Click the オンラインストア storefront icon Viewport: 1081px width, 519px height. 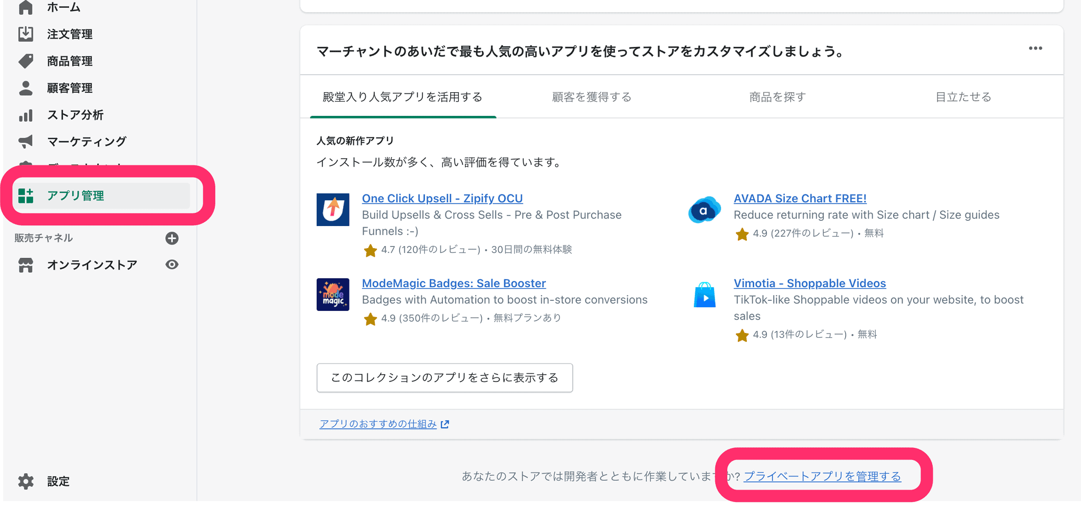tap(25, 265)
